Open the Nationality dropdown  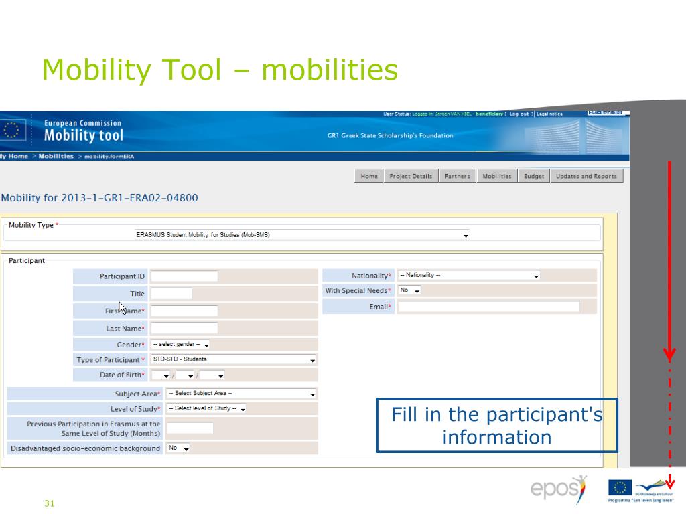click(x=468, y=275)
